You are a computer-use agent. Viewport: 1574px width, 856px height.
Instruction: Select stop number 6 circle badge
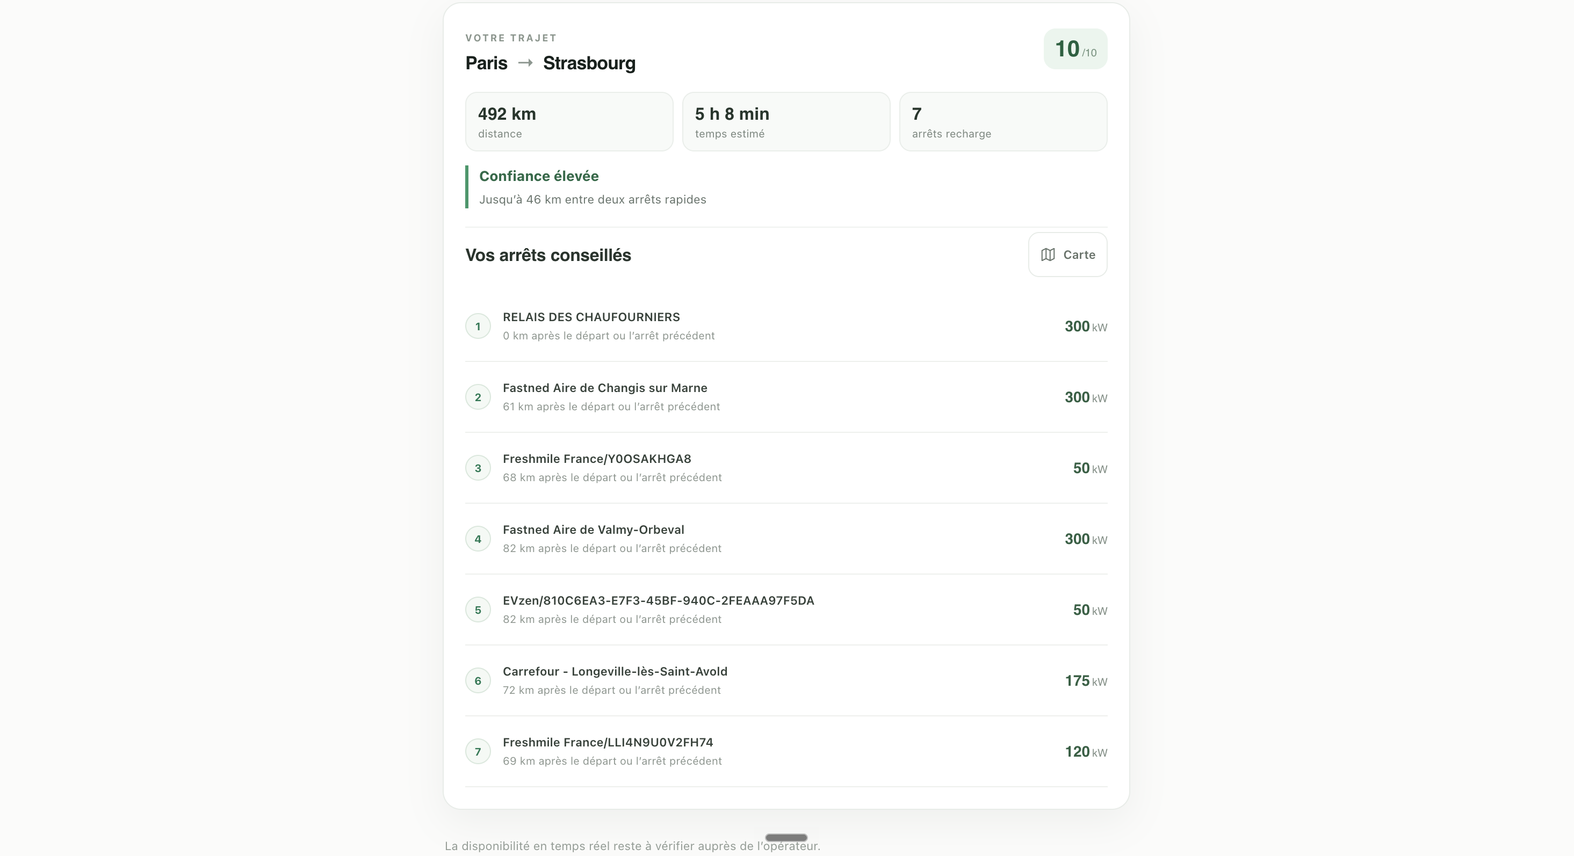(x=478, y=680)
